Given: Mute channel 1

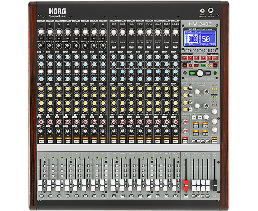Looking at the screenshot, I should pyautogui.click(x=41, y=141).
